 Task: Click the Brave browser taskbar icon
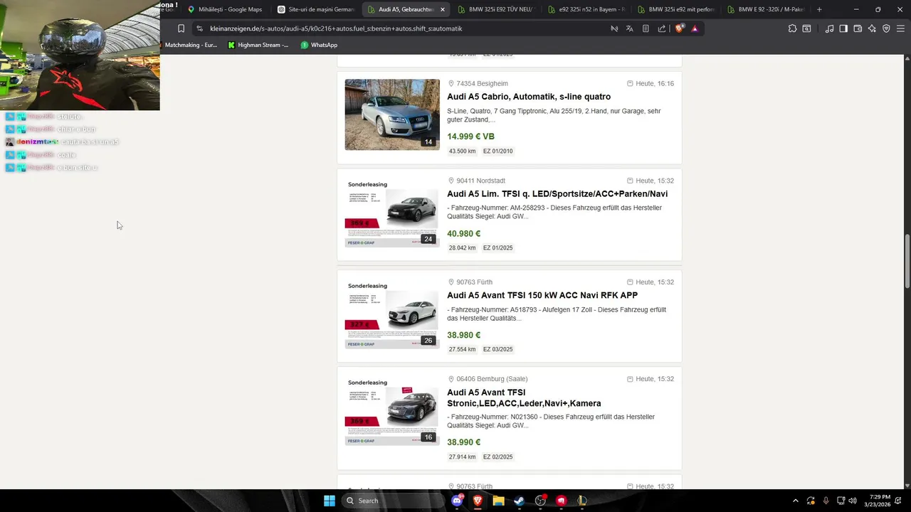tap(478, 501)
